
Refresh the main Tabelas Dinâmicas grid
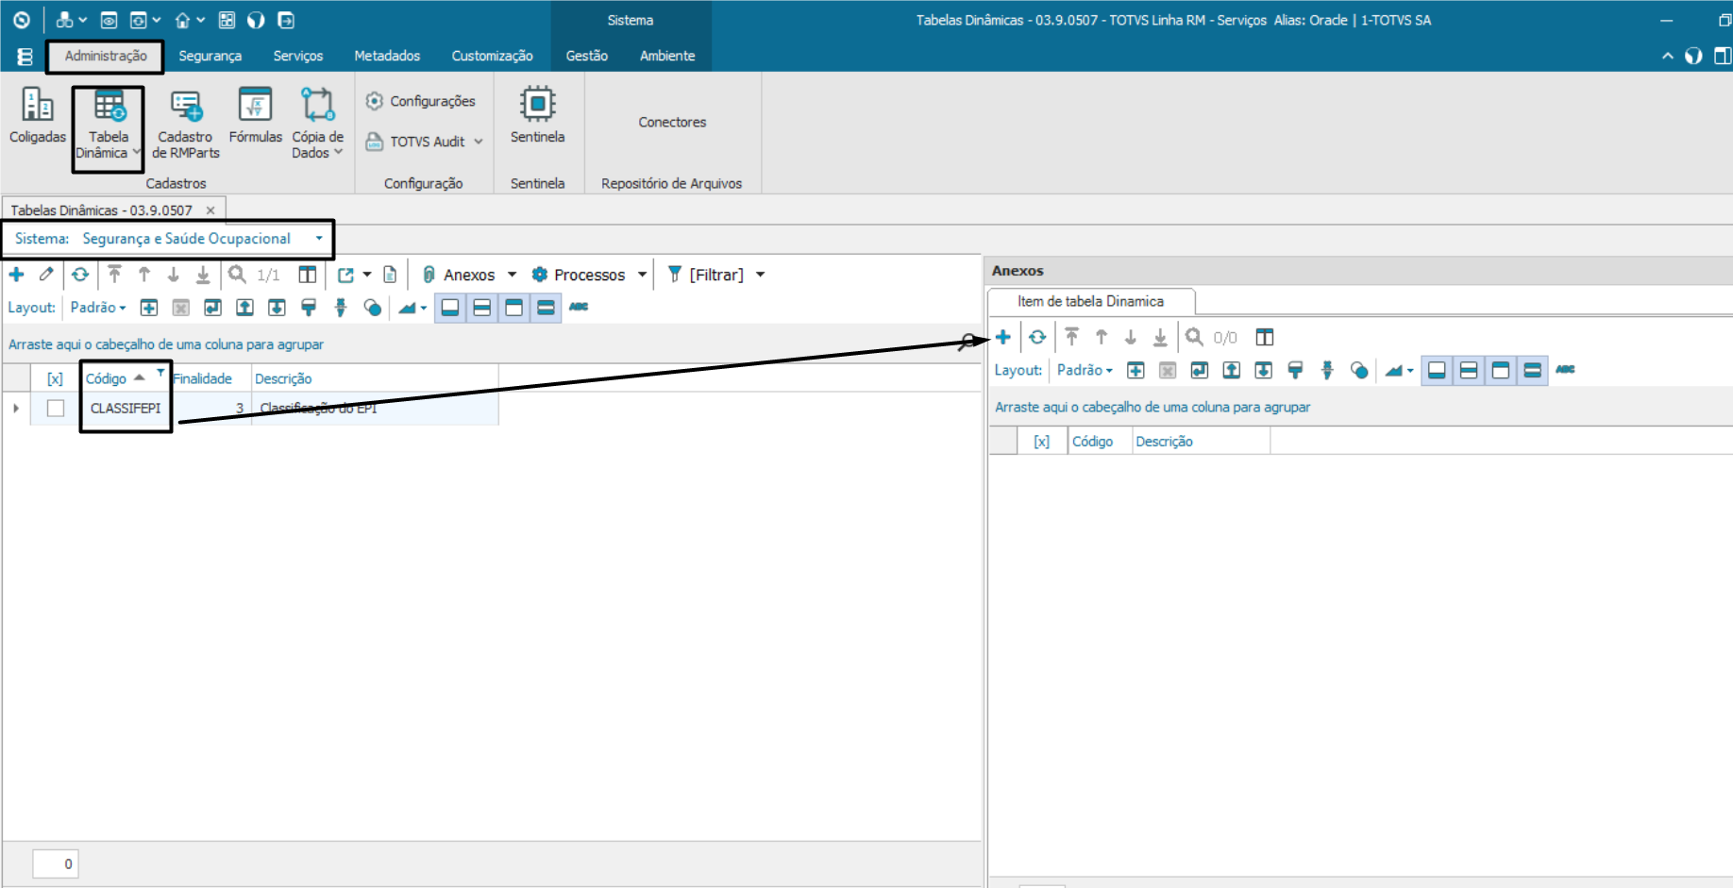[80, 275]
